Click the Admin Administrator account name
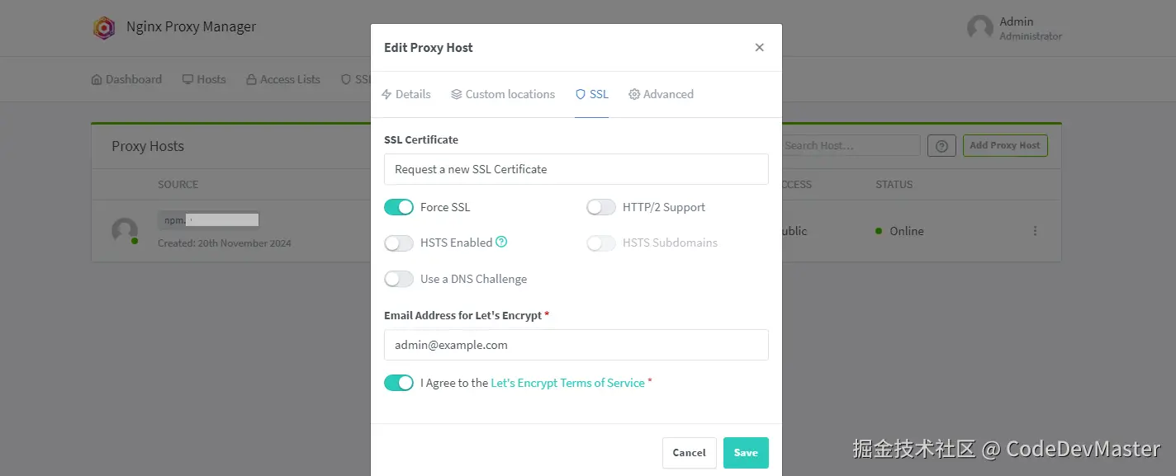Viewport: 1176px width, 476px height. pyautogui.click(x=1031, y=28)
